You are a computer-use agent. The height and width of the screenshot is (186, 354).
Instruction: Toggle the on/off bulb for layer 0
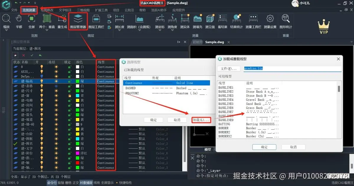[x=42, y=67]
